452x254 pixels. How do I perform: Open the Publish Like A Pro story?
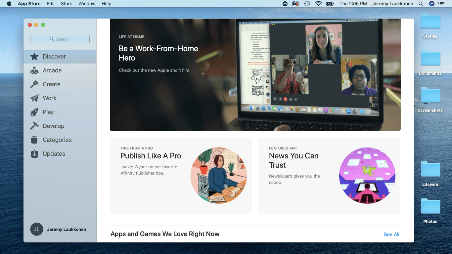tap(181, 176)
